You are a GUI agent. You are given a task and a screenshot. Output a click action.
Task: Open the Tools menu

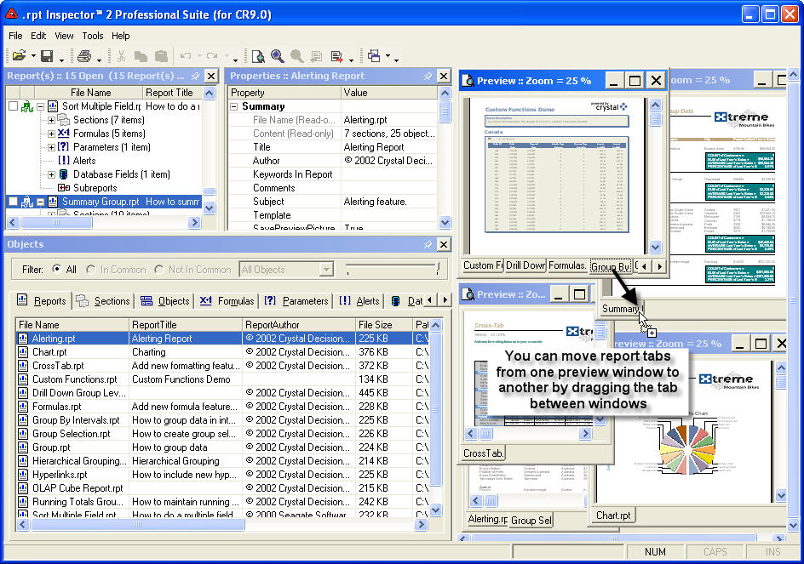click(x=93, y=36)
